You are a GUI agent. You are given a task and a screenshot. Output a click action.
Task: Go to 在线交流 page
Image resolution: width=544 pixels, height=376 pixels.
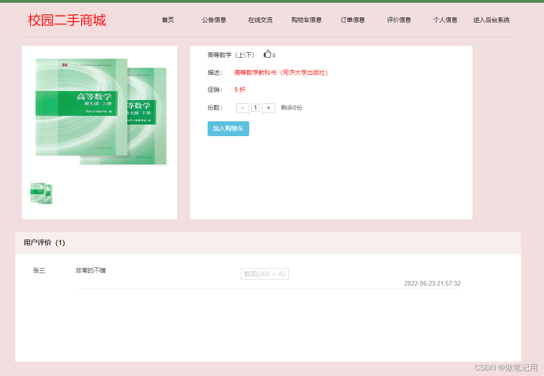click(260, 20)
